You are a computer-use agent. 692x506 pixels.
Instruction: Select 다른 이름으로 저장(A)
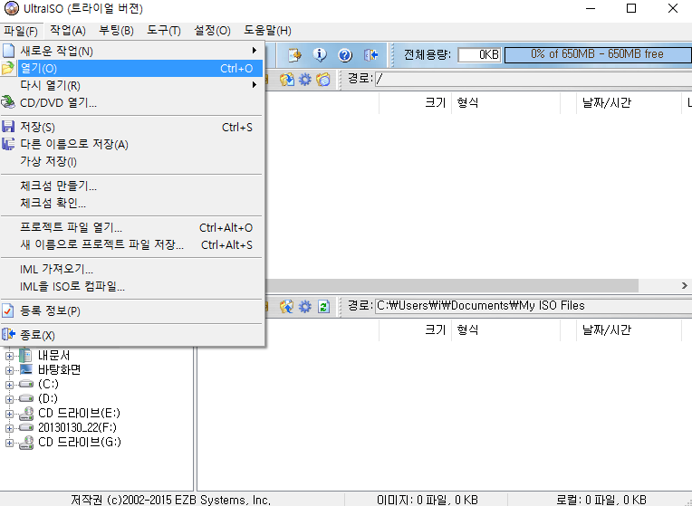click(132, 144)
